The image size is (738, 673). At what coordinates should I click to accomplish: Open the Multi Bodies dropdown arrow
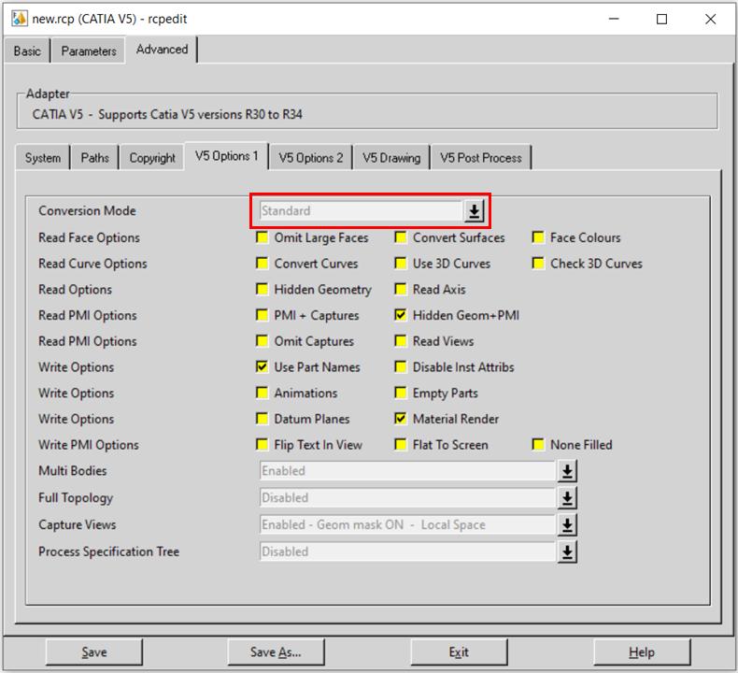point(567,471)
